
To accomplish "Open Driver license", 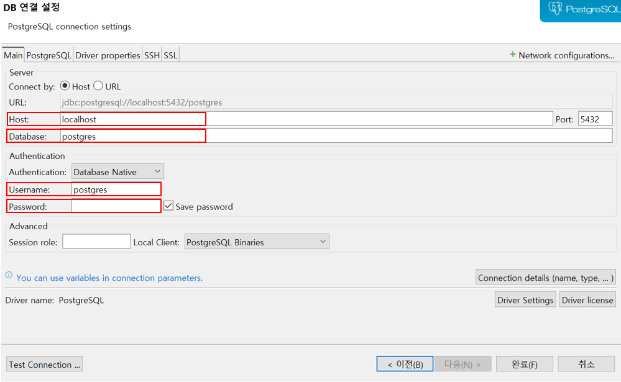I will 587,300.
